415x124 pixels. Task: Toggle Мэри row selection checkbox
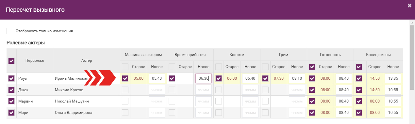[x=11, y=113]
